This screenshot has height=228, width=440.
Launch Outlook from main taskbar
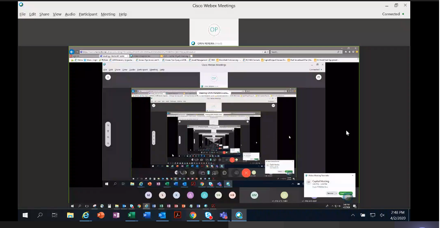pos(162,215)
